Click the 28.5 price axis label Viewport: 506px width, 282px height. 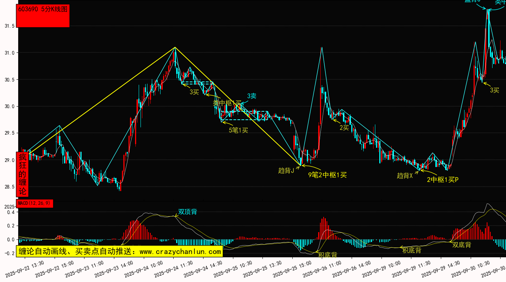tap(9, 187)
